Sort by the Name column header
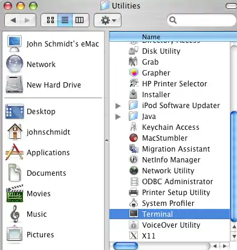This screenshot has height=250, width=237. (x=173, y=37)
